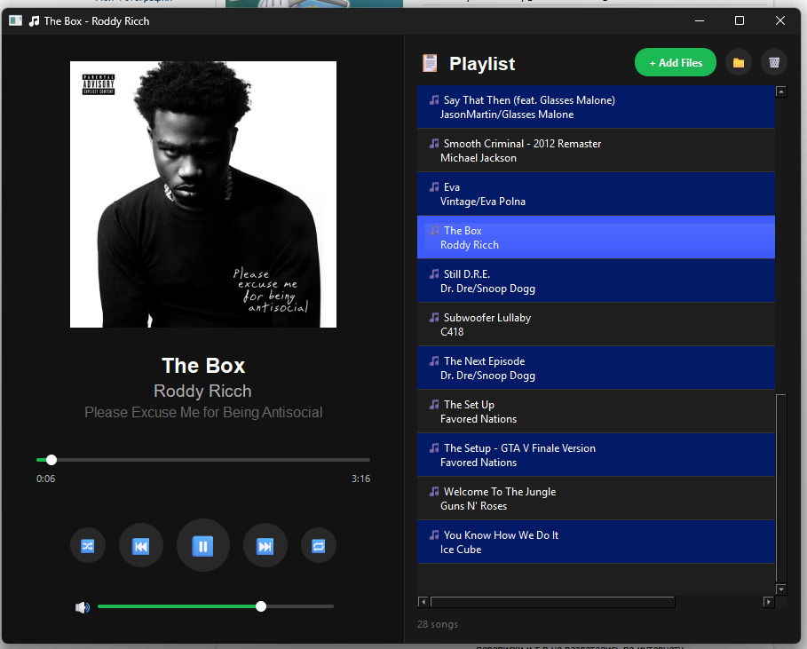
Task: Click the music note icon beside Subwoofer Lullaby
Action: (434, 318)
